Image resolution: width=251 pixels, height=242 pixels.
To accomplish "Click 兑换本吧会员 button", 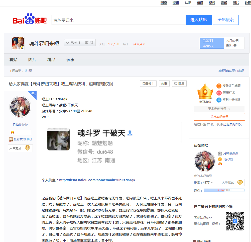I will (x=219, y=117).
